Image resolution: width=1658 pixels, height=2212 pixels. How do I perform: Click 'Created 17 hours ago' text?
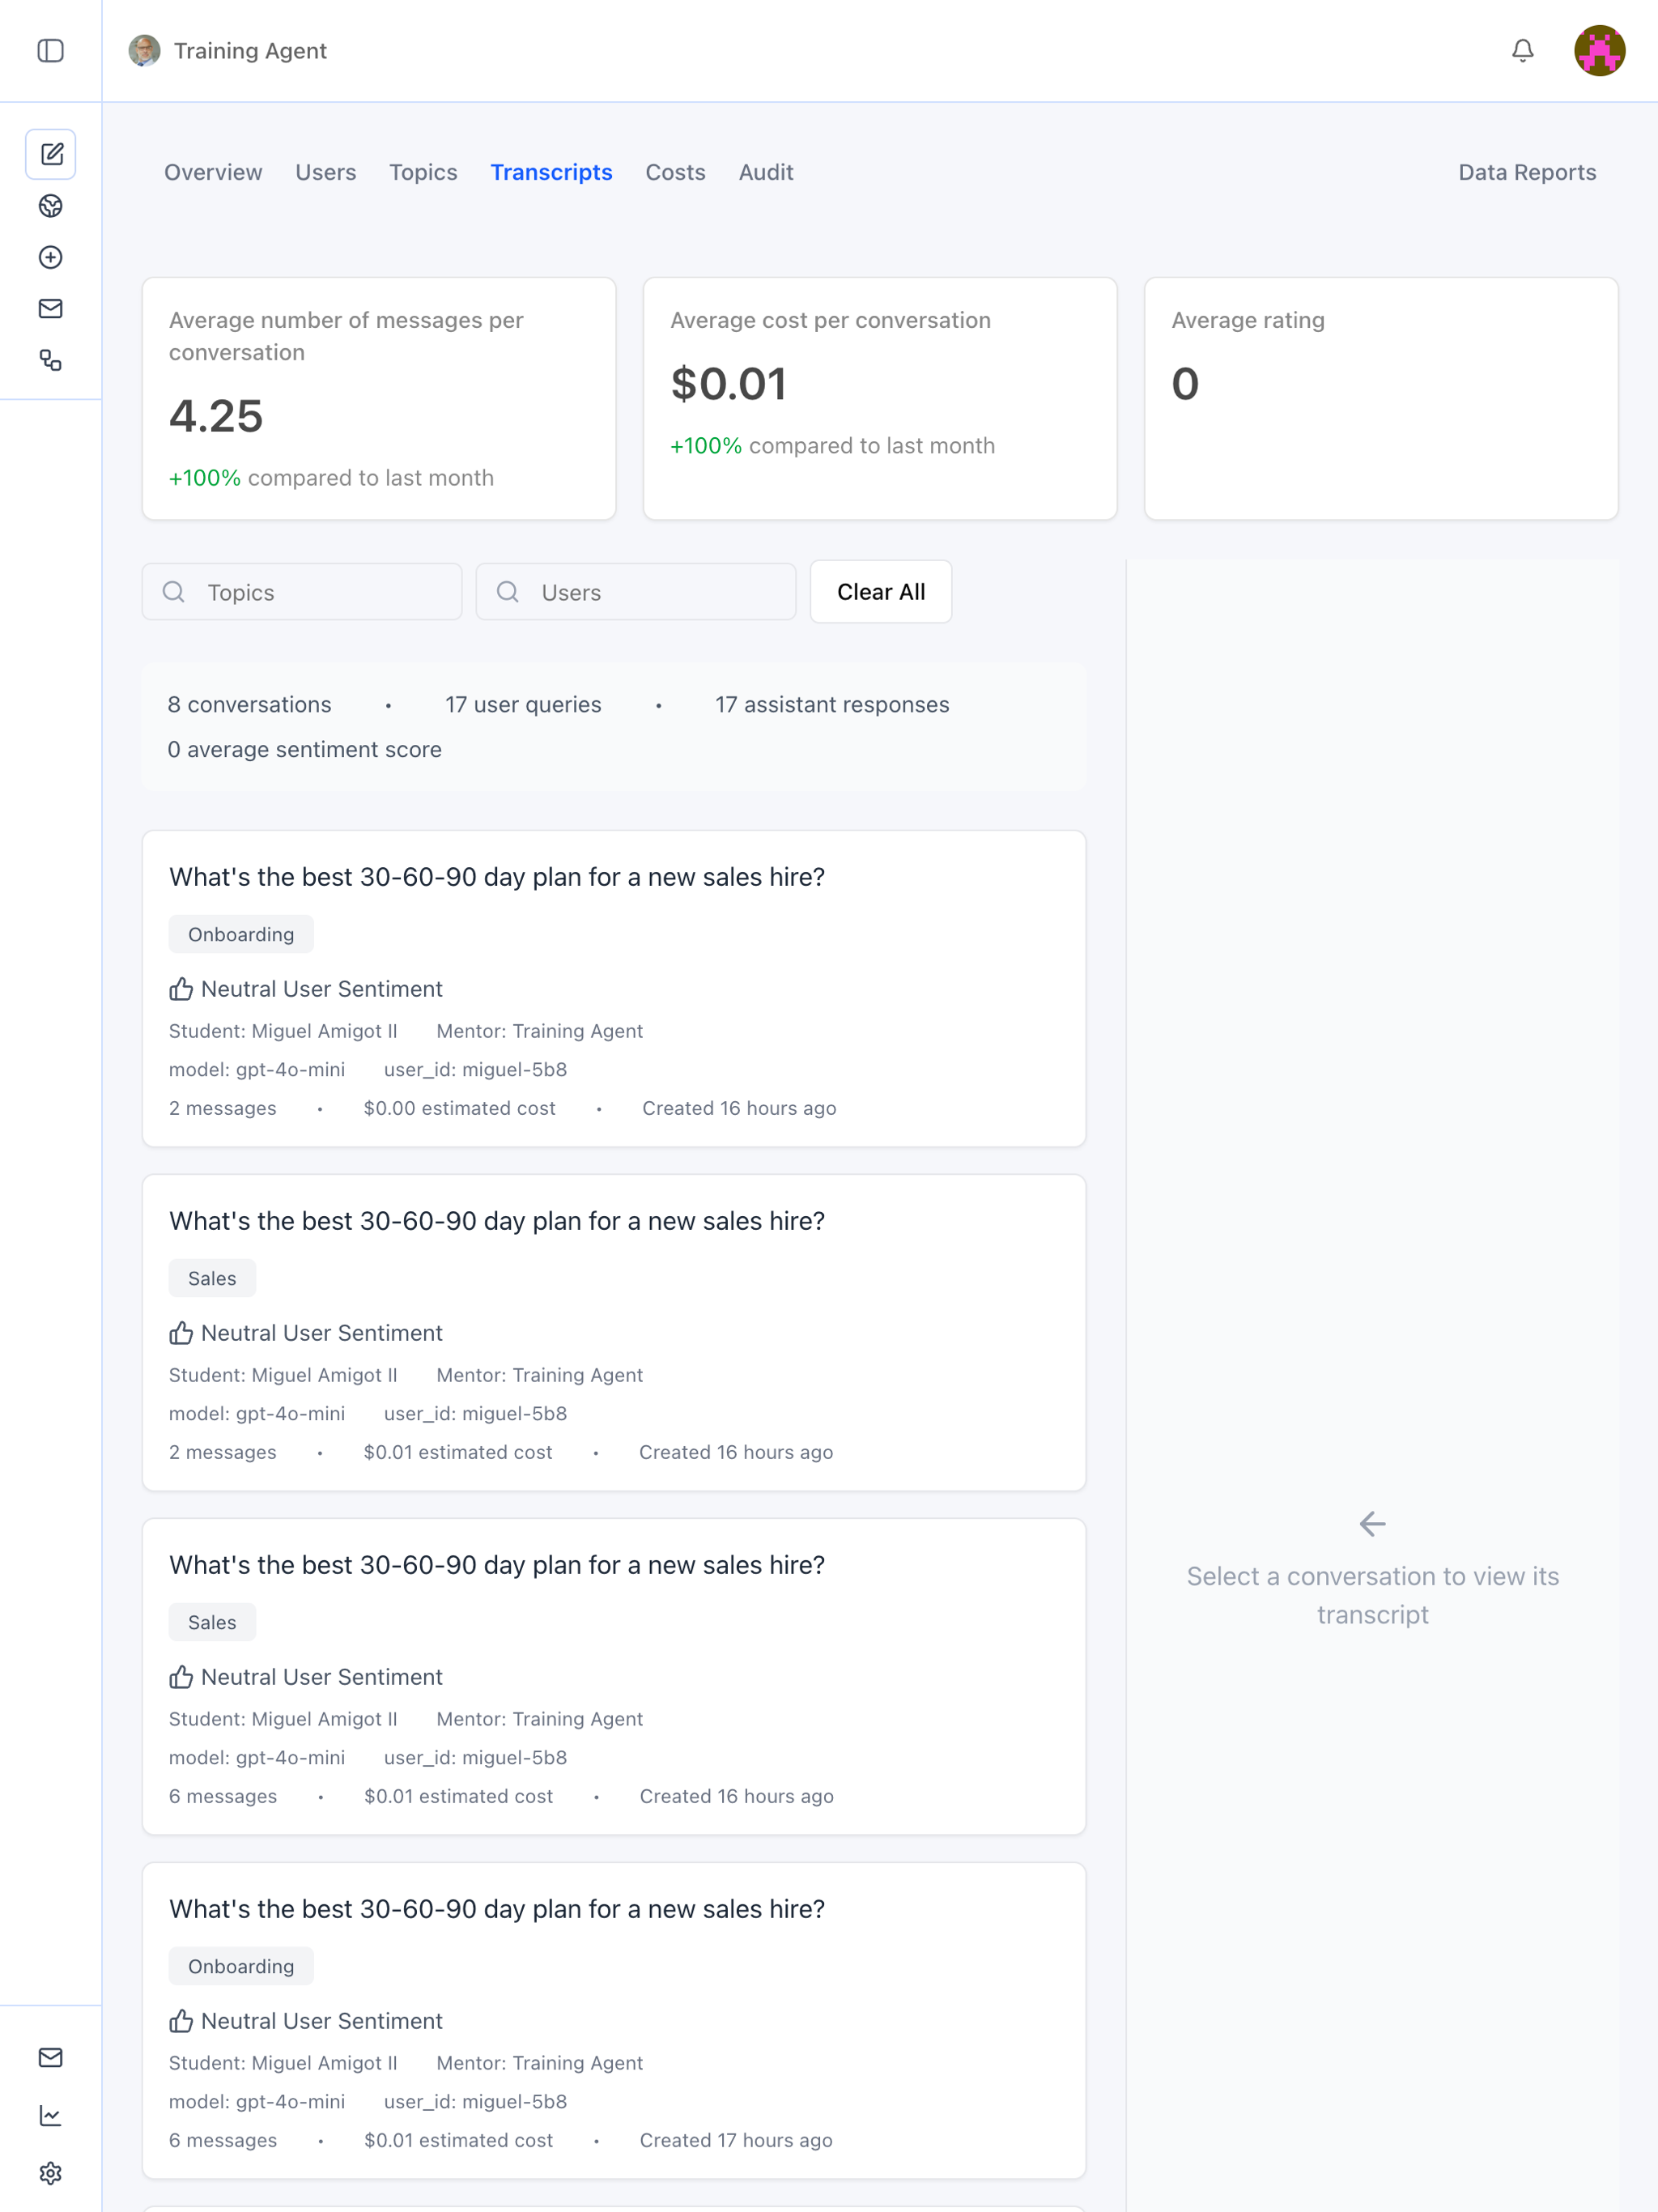tap(736, 2140)
